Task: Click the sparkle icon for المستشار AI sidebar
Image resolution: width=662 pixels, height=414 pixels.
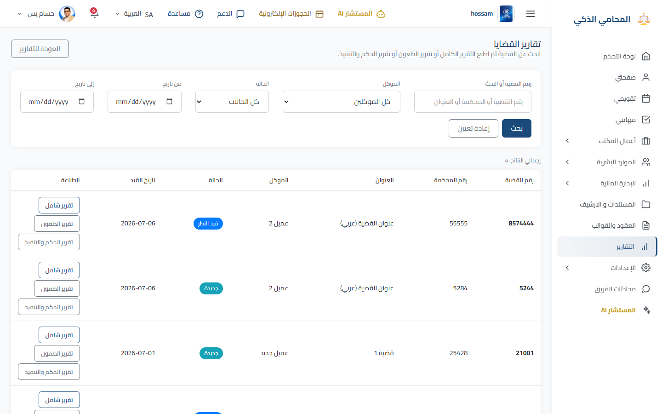Action: [647, 310]
